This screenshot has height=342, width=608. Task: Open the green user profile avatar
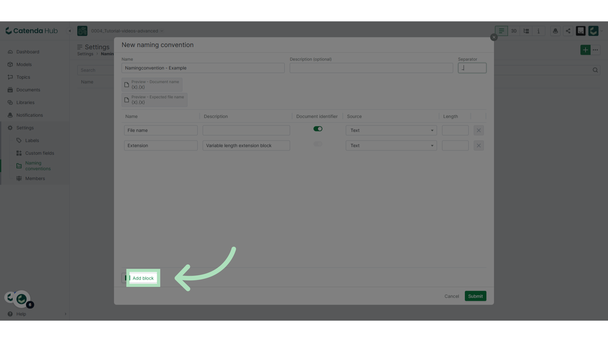[x=593, y=31]
